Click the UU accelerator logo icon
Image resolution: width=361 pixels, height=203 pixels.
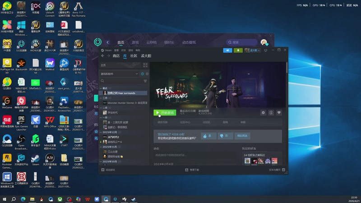[97, 42]
